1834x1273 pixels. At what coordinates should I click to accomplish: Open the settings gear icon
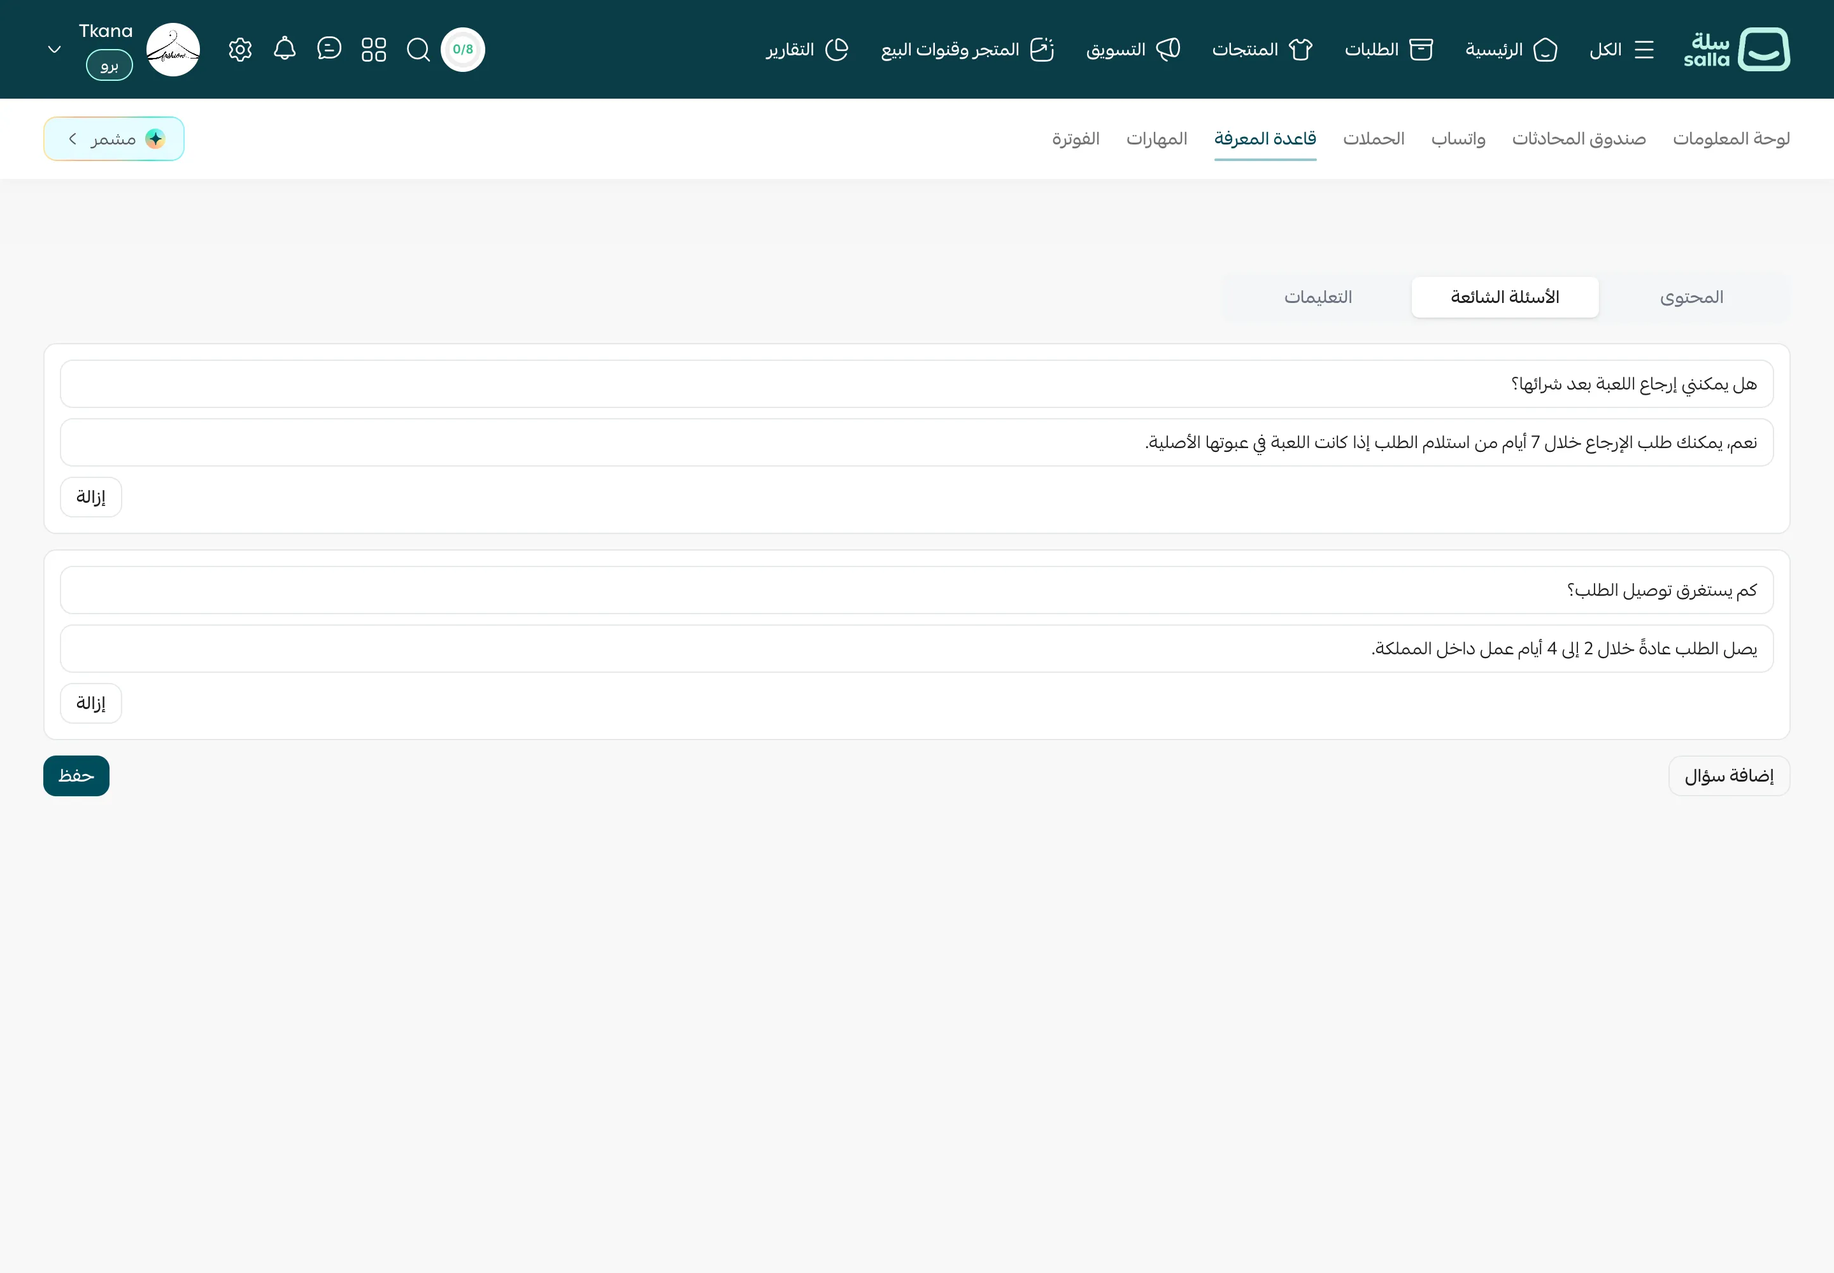click(239, 50)
